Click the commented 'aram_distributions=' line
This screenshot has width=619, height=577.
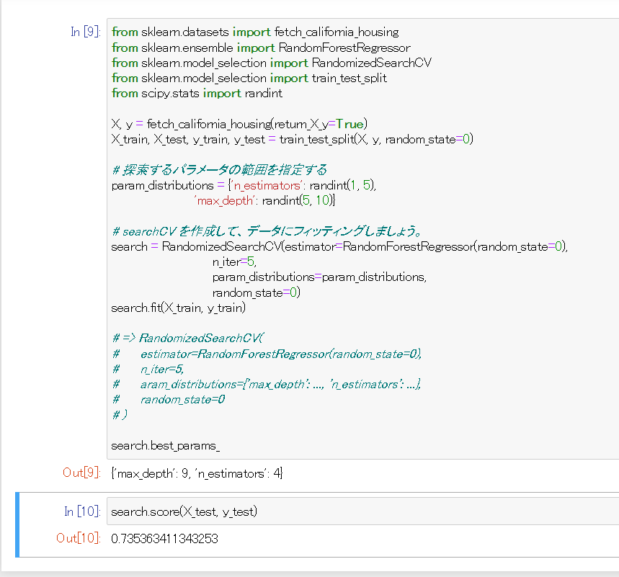tap(267, 384)
